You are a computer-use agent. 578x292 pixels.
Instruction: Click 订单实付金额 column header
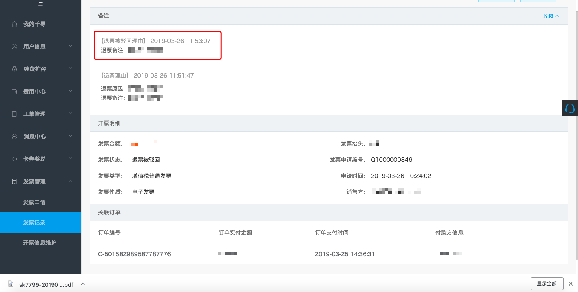coord(235,233)
